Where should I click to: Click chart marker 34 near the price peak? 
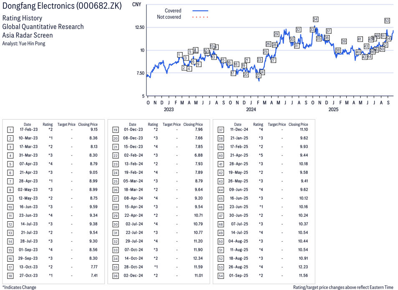click(315, 19)
